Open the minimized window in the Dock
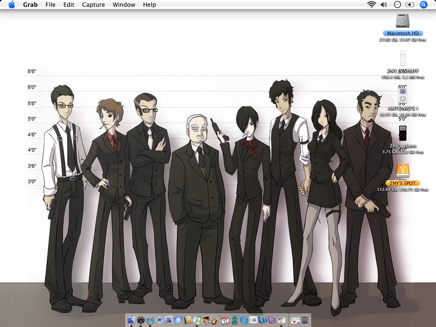The height and width of the screenshot is (327, 436). point(295,321)
